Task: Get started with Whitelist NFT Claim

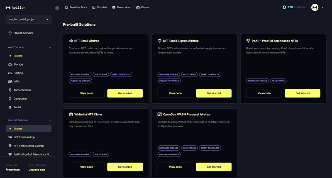Action: point(125,167)
